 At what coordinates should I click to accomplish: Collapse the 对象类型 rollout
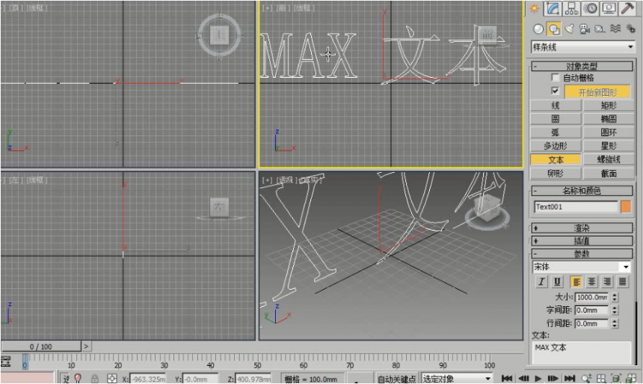coord(582,66)
